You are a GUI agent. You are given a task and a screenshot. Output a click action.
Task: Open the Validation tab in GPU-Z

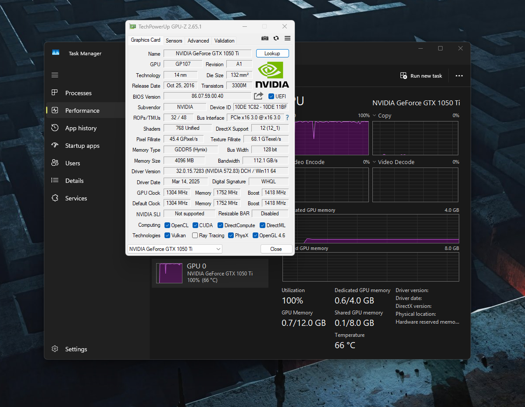(224, 40)
